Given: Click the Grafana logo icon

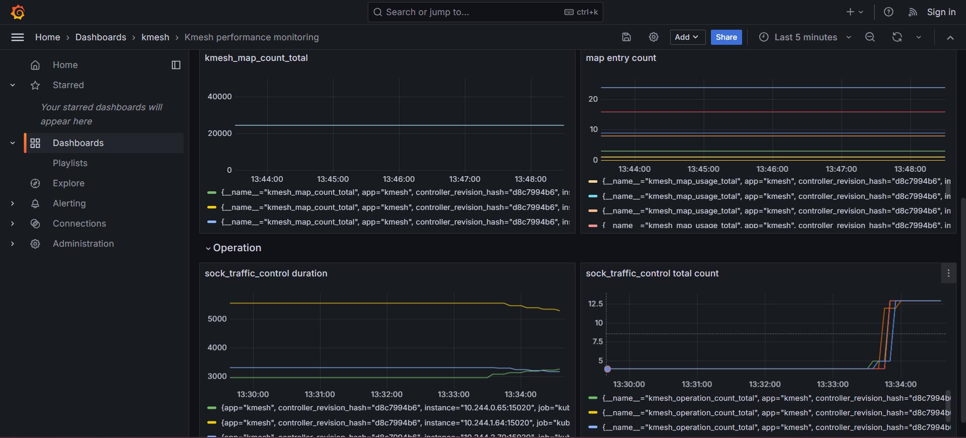Looking at the screenshot, I should [18, 12].
